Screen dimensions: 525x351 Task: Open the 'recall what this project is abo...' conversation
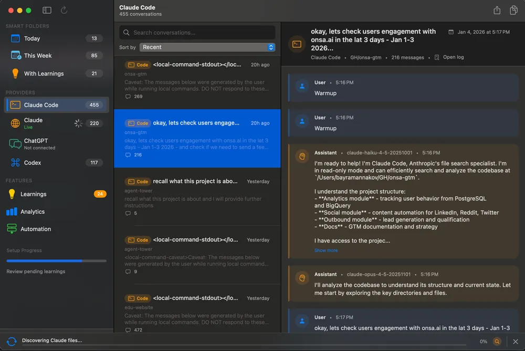pyautogui.click(x=197, y=197)
